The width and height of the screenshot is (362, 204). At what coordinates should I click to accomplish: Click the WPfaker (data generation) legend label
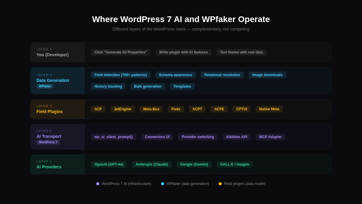(x=188, y=184)
